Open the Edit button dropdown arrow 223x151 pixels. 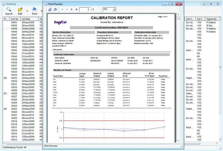[x=27, y=11]
